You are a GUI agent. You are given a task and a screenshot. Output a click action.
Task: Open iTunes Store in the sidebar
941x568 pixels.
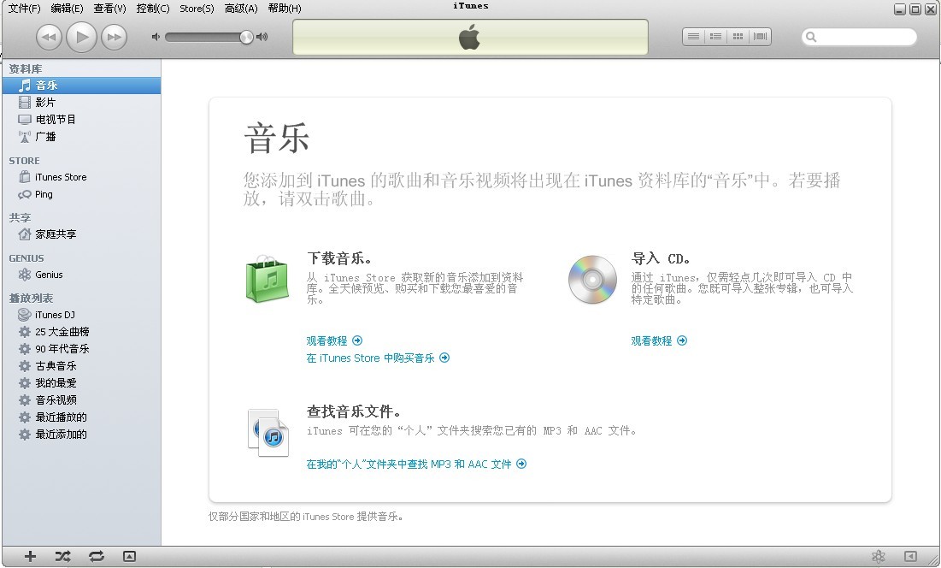click(60, 177)
